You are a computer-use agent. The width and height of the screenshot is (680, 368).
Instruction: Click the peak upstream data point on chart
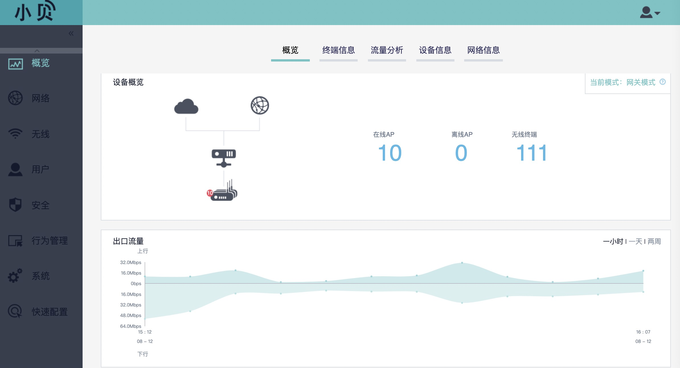pos(462,263)
